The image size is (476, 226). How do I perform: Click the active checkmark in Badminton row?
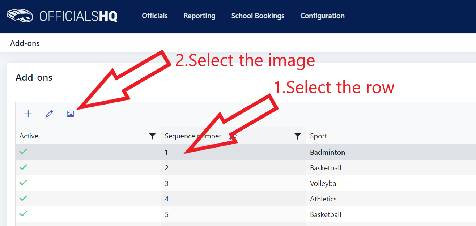tap(23, 152)
